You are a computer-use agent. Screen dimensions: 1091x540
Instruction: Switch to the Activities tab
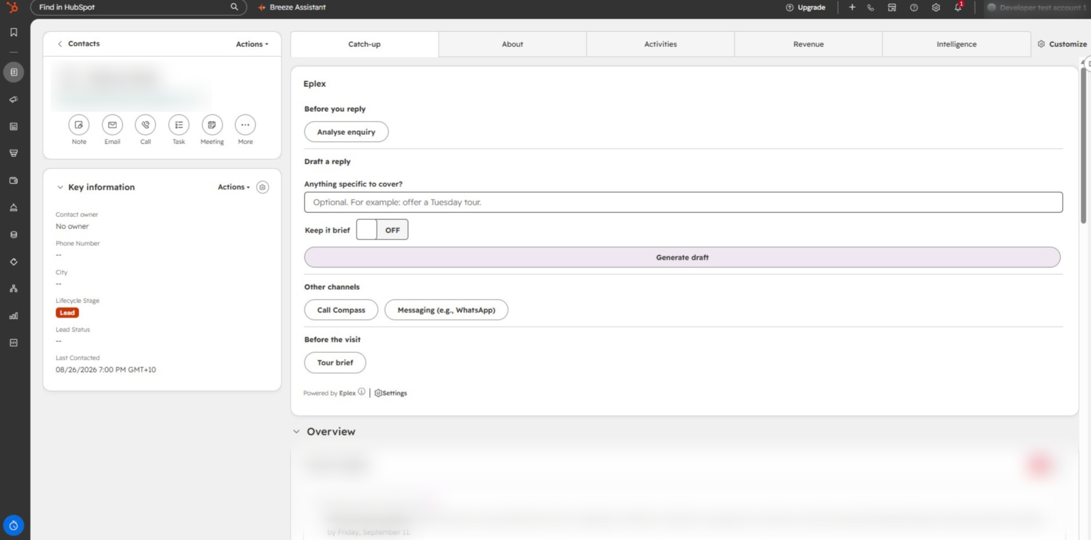(x=660, y=44)
